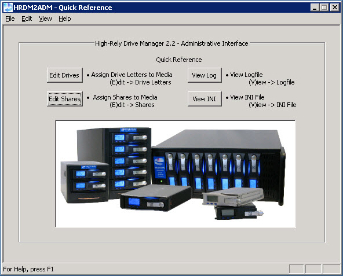343x276 pixels.
Task: Open the Help menu
Action: coord(64,19)
